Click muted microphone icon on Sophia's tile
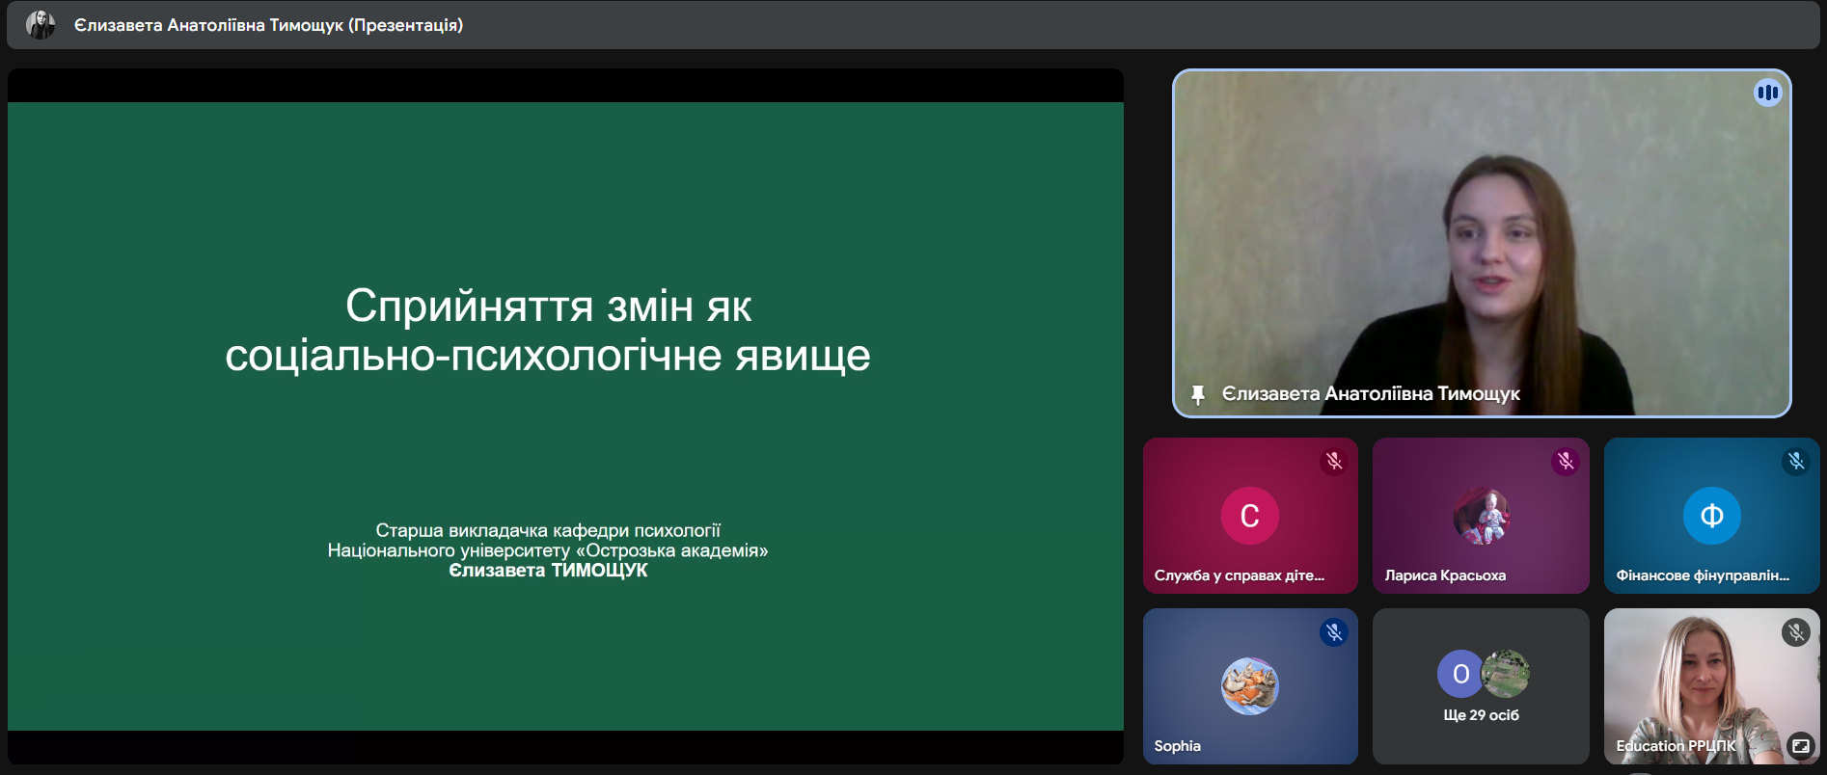Image resolution: width=1827 pixels, height=775 pixels. pos(1334,632)
